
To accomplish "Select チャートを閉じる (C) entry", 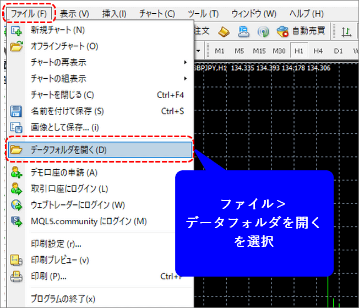I will [x=99, y=95].
